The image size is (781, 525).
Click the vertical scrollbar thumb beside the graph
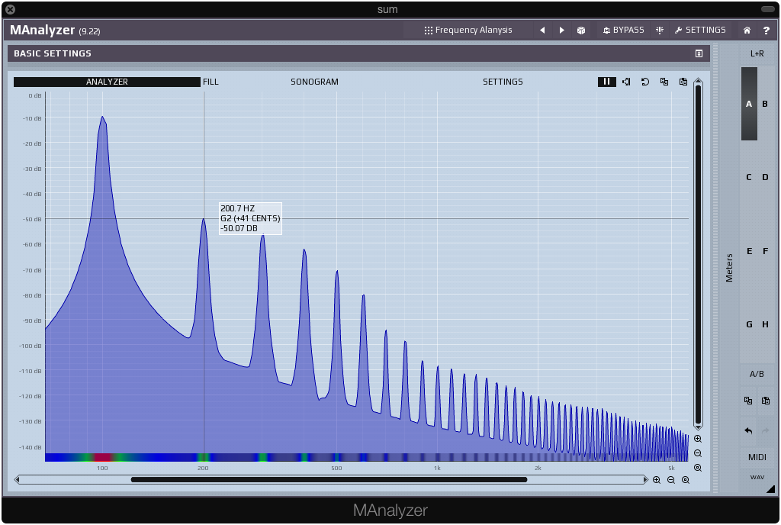click(698, 254)
